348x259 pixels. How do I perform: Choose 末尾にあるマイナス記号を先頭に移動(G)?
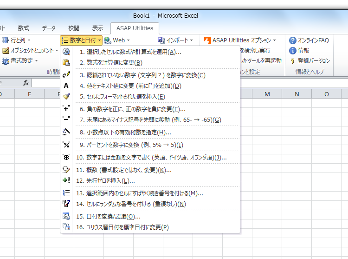(150, 120)
